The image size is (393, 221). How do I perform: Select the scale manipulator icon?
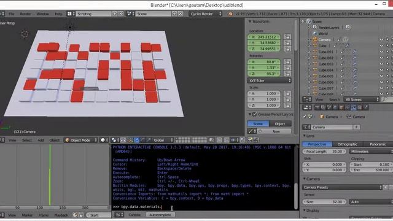pos(149,140)
